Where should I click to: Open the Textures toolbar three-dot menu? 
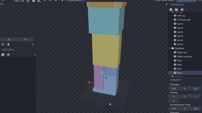pyautogui.click(x=35, y=55)
